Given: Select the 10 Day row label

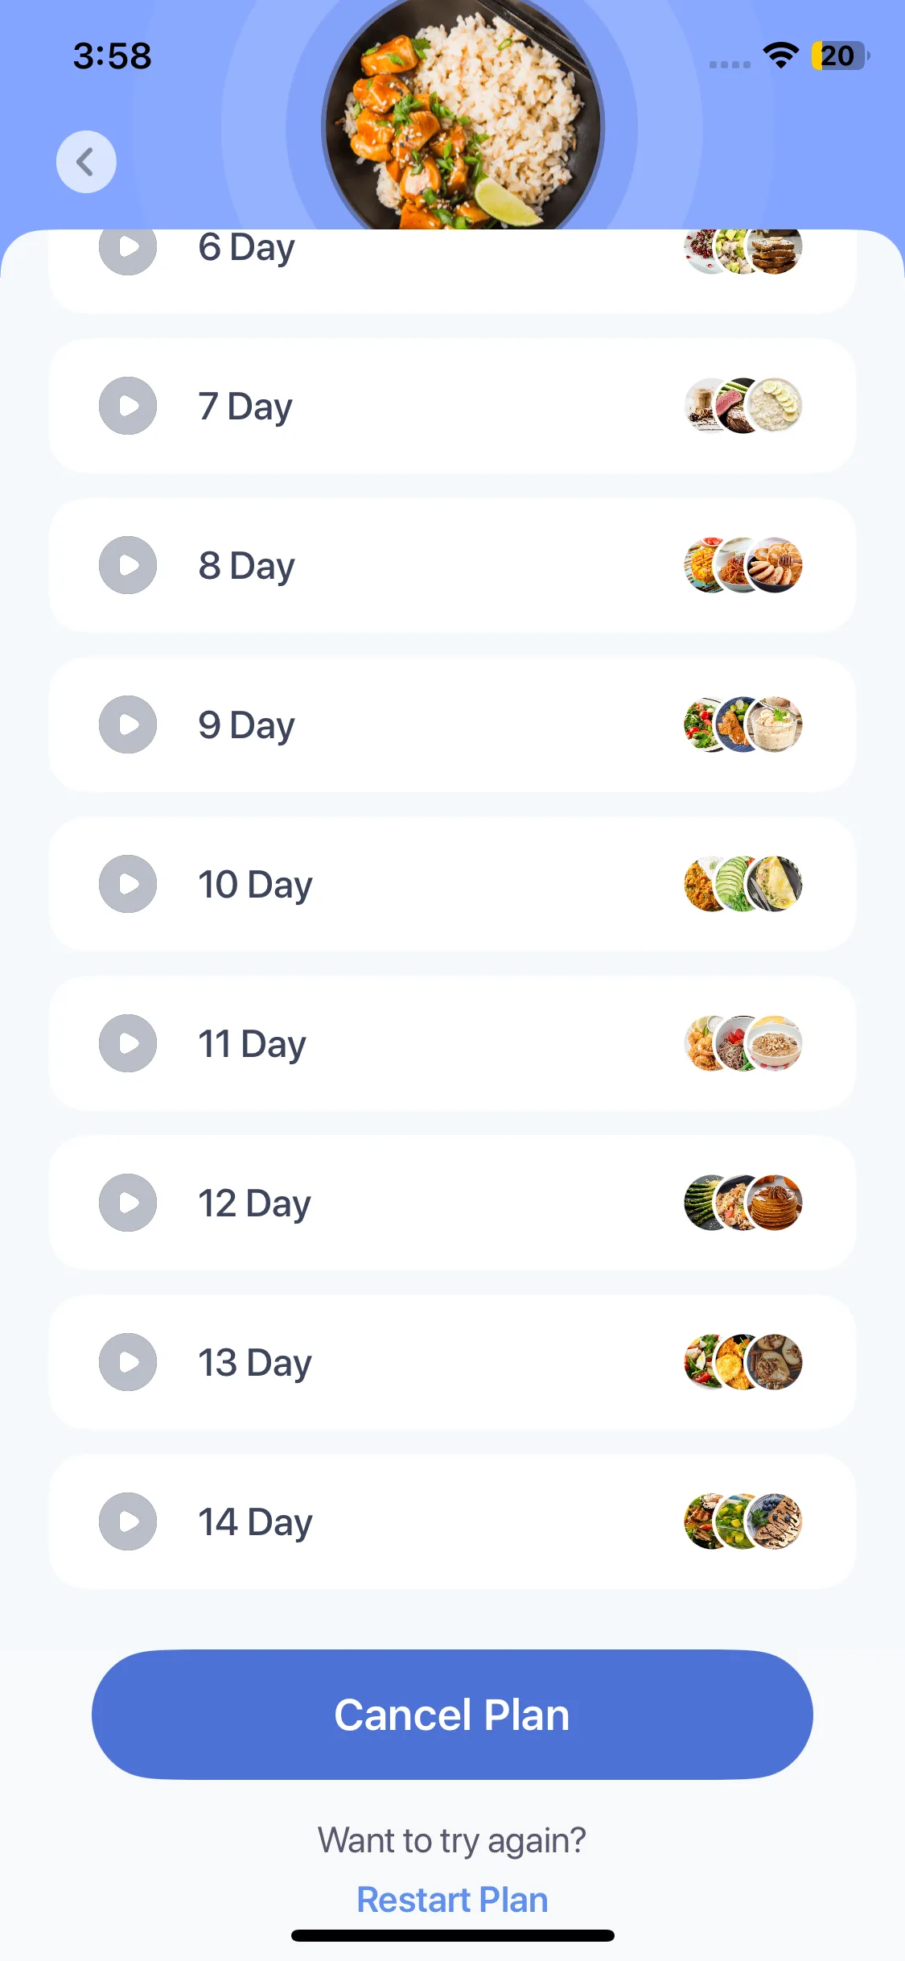Looking at the screenshot, I should pos(255,885).
